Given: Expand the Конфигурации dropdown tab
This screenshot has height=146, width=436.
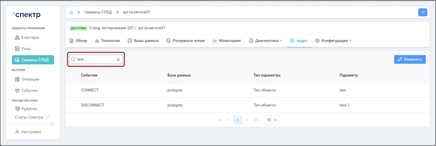Looking at the screenshot, I should click(334, 41).
